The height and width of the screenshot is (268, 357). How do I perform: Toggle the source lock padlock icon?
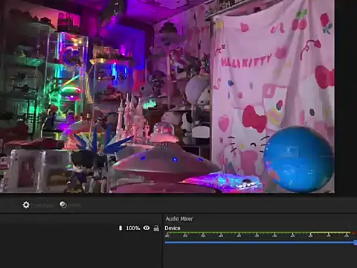[156, 228]
